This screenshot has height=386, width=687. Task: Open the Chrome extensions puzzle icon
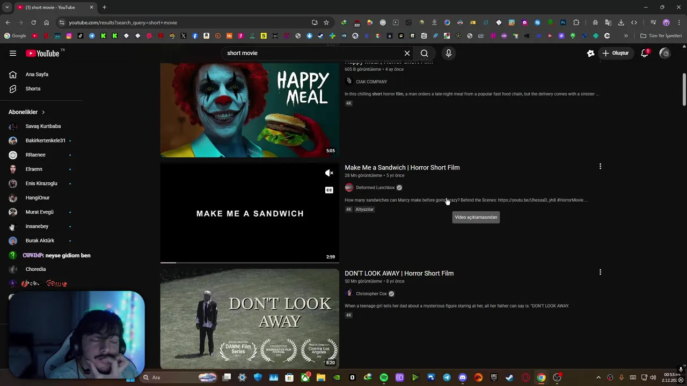coord(576,23)
